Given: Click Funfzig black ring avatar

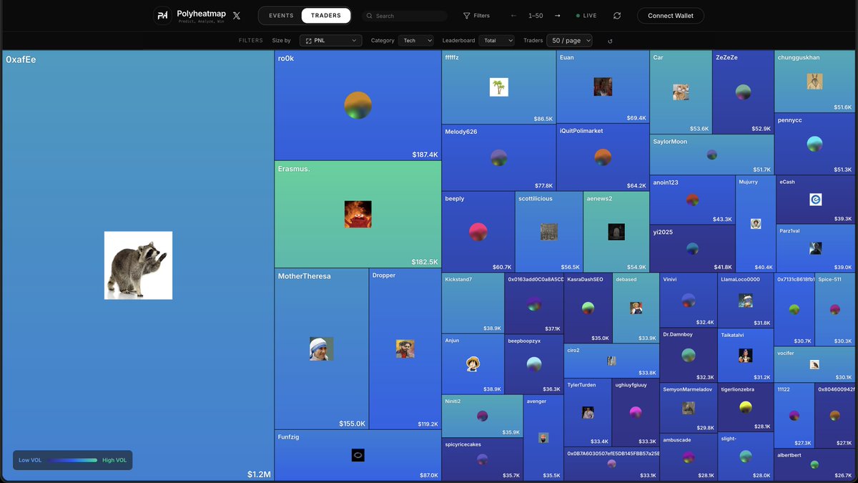Looking at the screenshot, I should [x=358, y=454].
